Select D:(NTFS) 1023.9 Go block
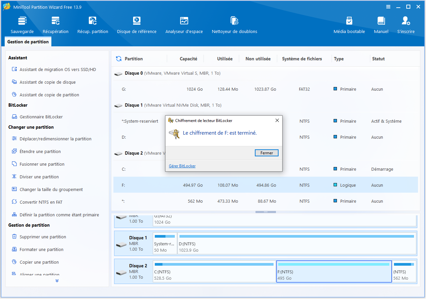 (x=297, y=243)
